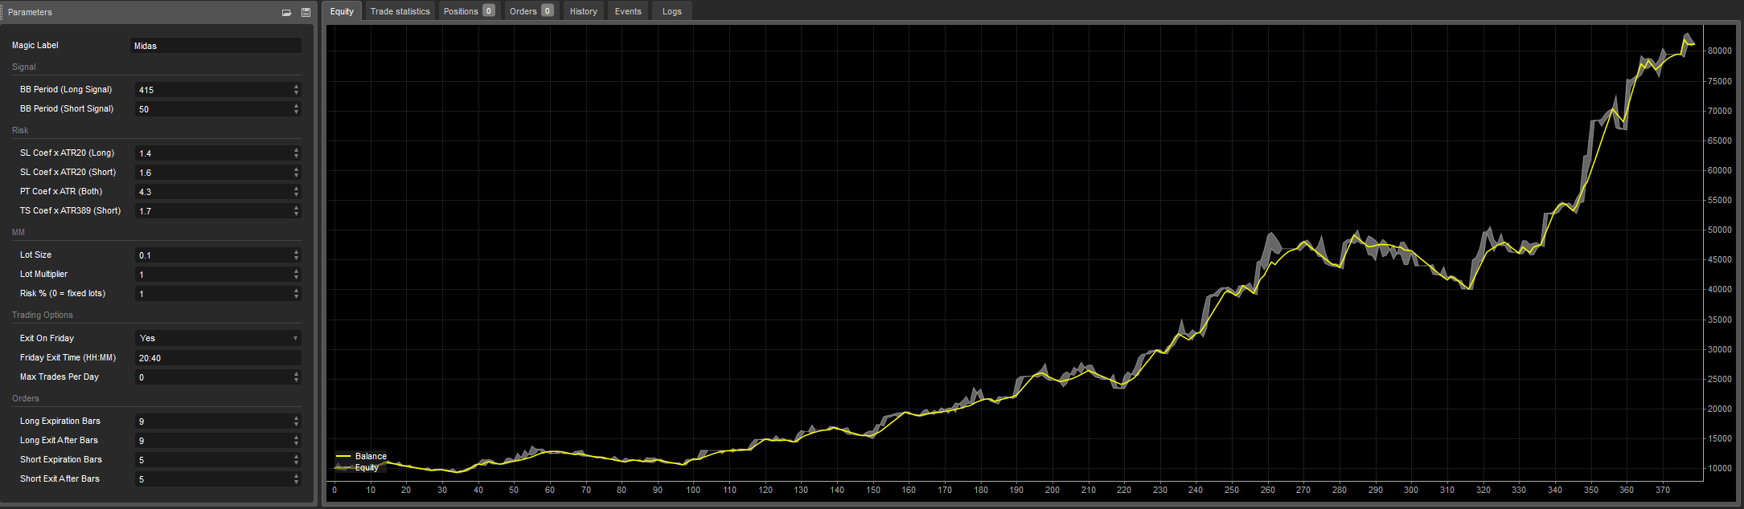The height and width of the screenshot is (509, 1744).
Task: Adjust Lot Size stepper arrows
Action: (296, 255)
